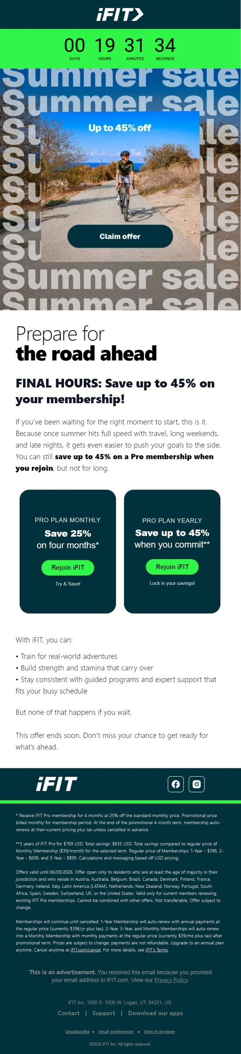Click the View in browser link
241x1054 pixels.
point(159,1031)
